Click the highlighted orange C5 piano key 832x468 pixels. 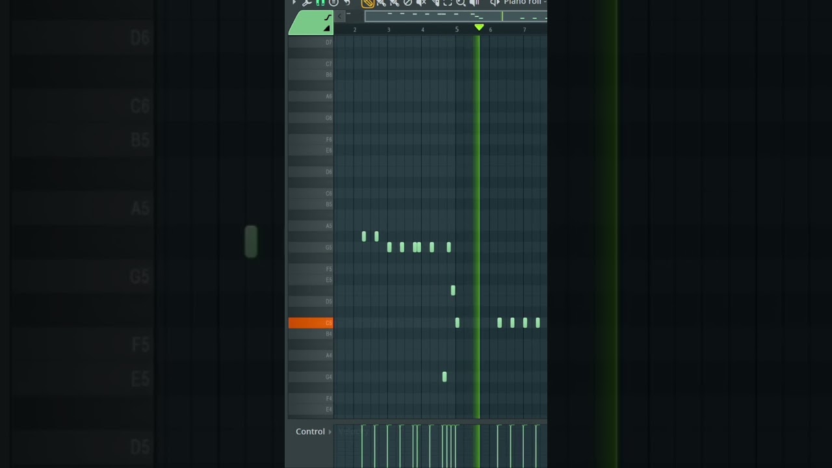(311, 323)
